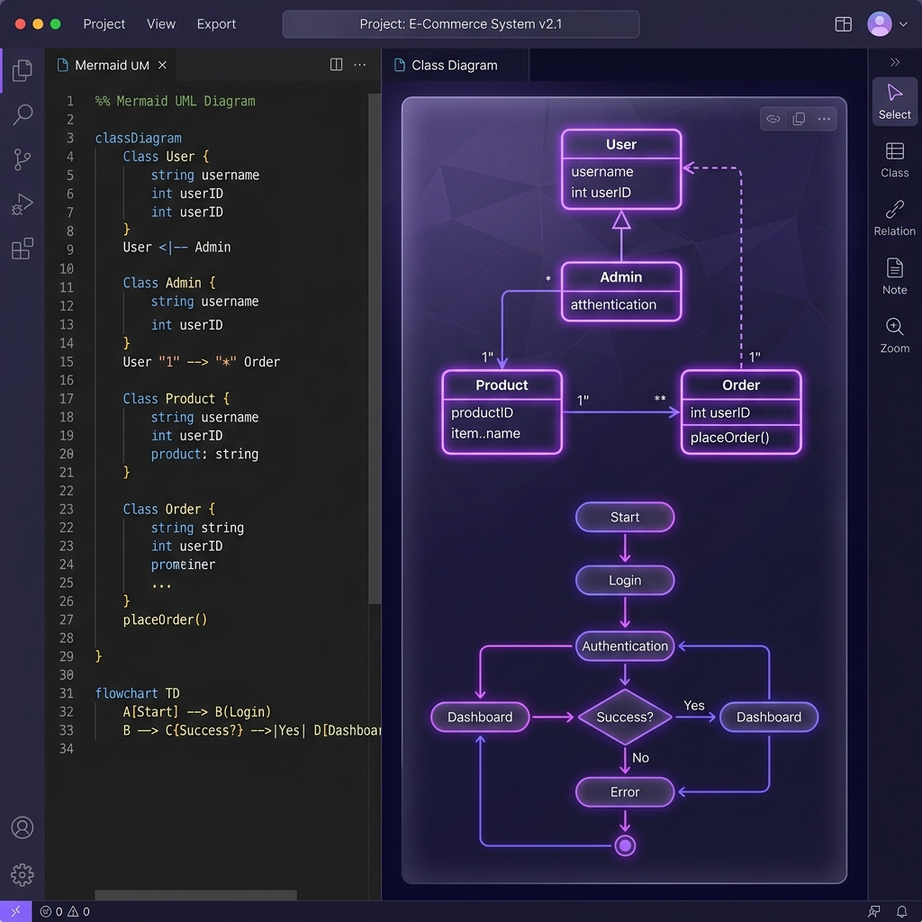Switch to the Class Diagram tab

(x=455, y=65)
